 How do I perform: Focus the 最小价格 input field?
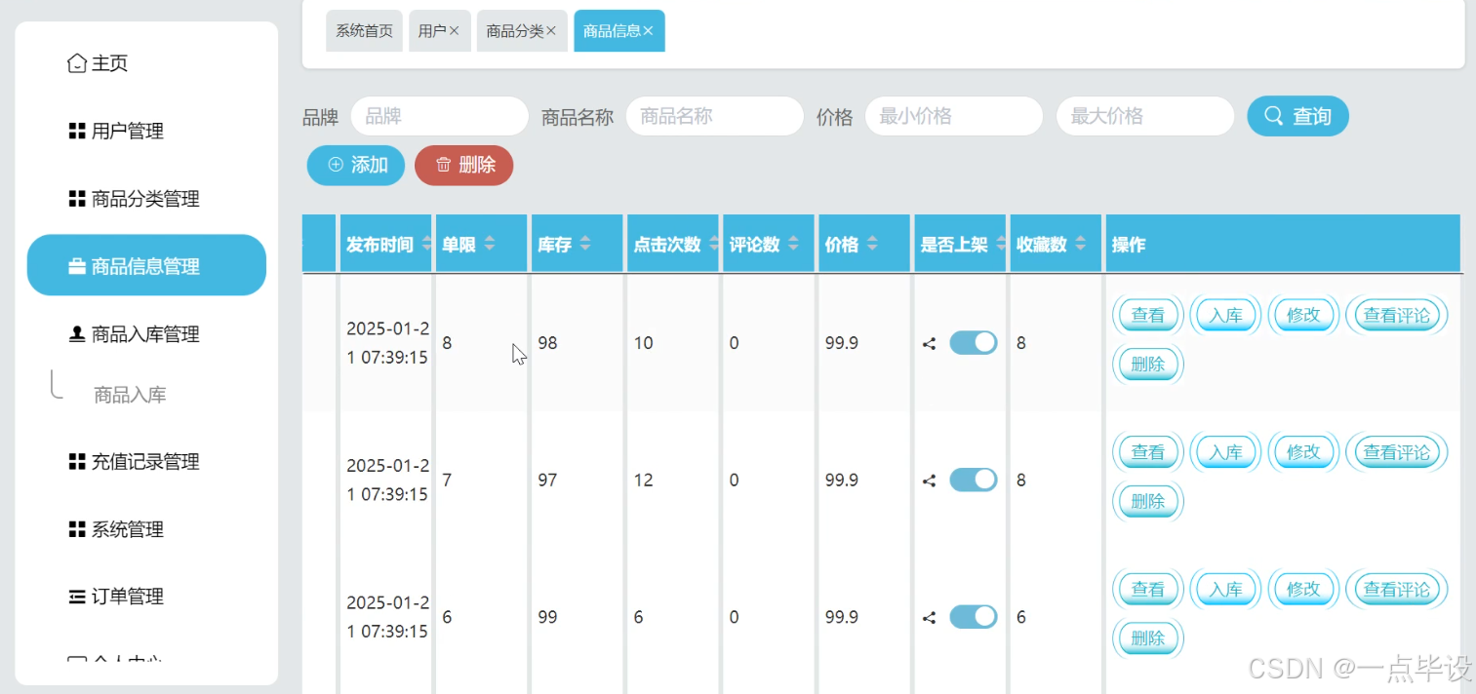click(x=954, y=116)
